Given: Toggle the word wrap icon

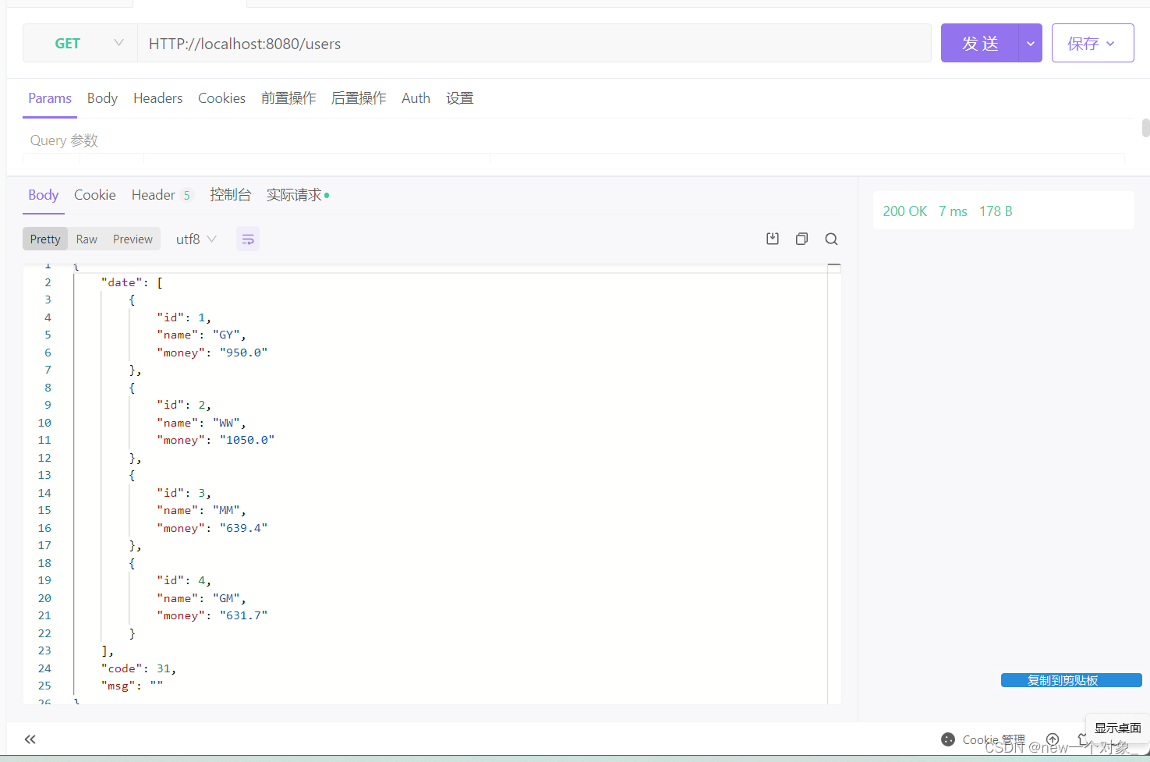Looking at the screenshot, I should [x=248, y=239].
